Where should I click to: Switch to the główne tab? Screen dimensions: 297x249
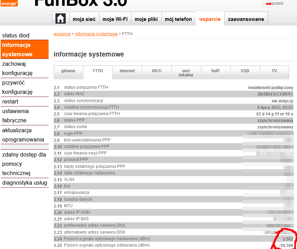pos(68,71)
